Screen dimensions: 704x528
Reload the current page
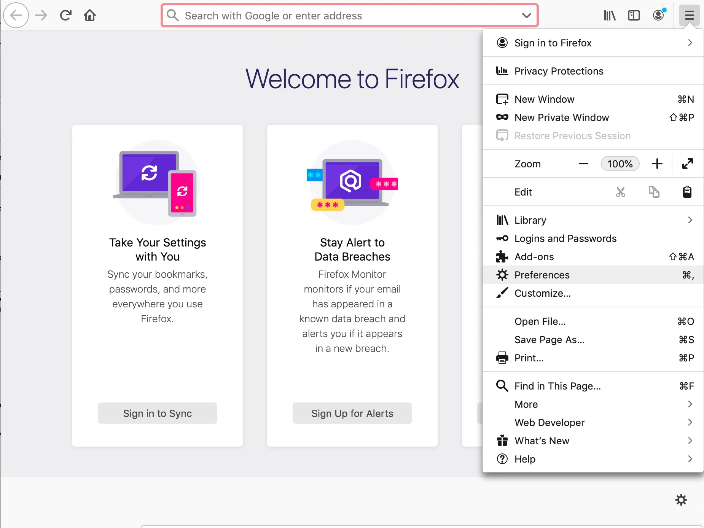pyautogui.click(x=66, y=15)
